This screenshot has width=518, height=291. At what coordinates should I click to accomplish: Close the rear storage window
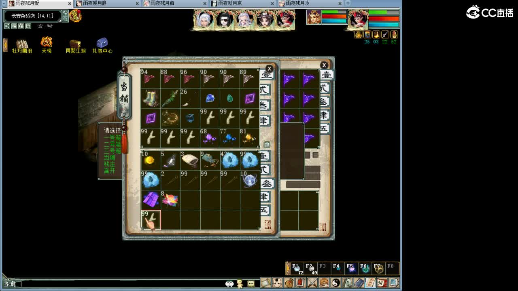click(x=324, y=65)
